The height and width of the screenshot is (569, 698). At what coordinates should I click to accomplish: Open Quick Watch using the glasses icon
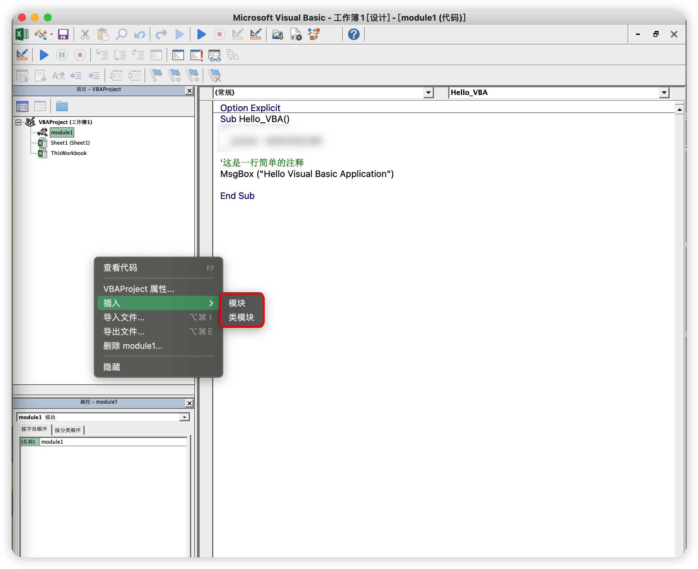click(x=215, y=55)
